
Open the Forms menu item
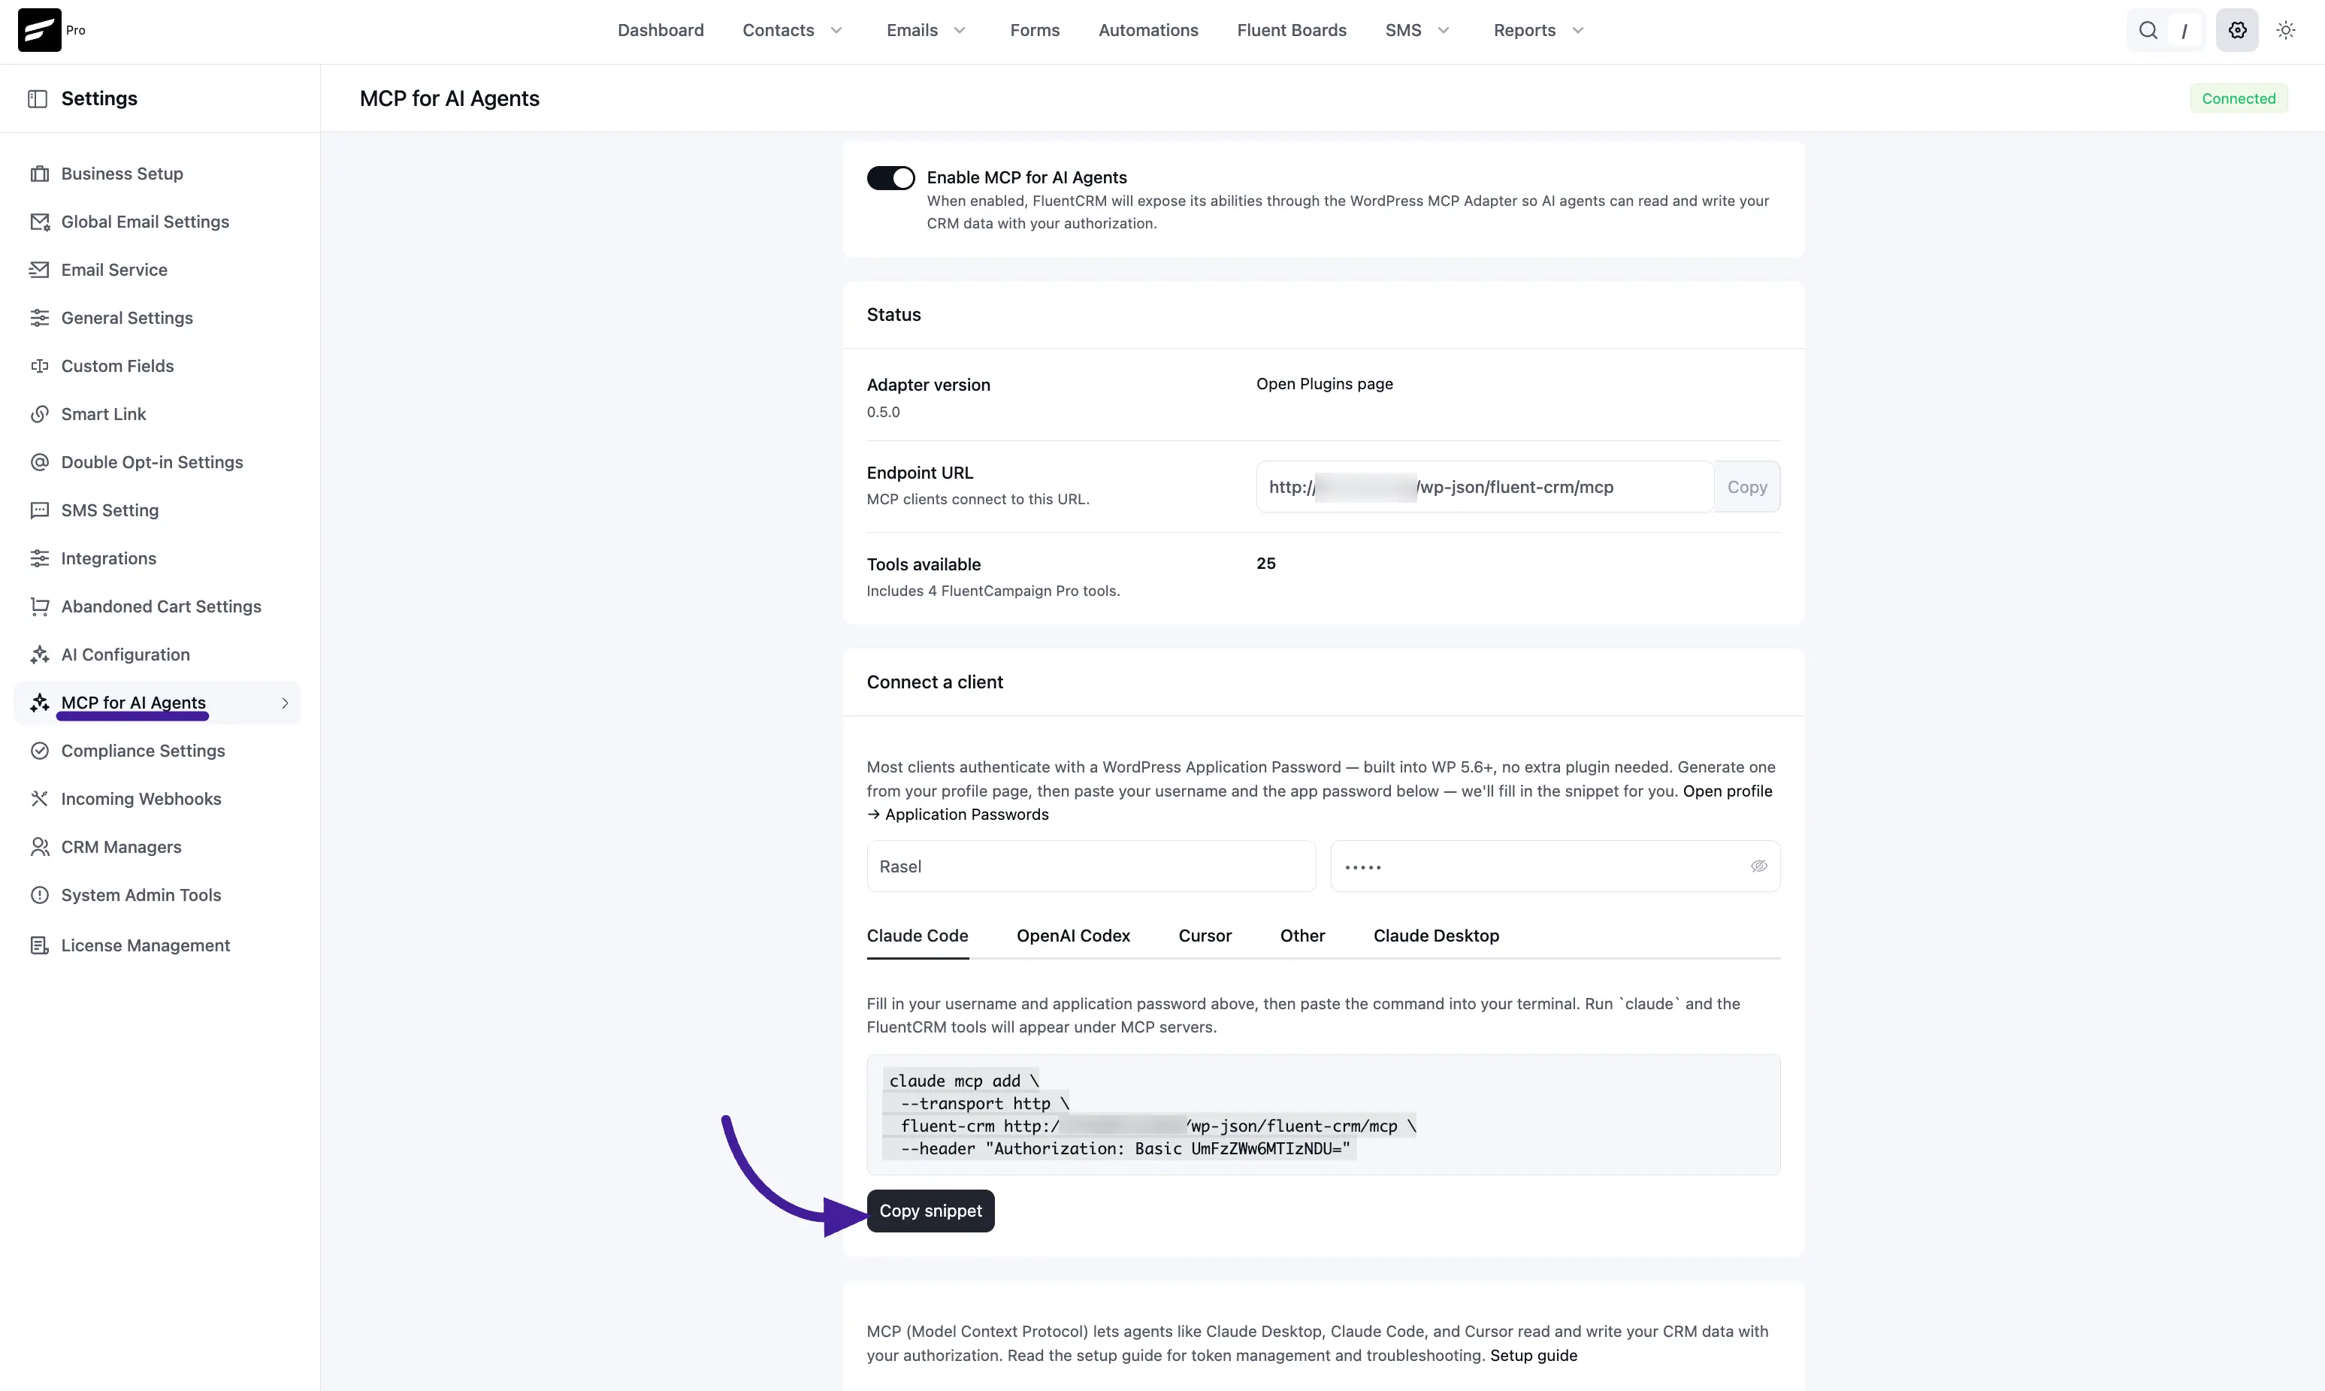(1035, 30)
